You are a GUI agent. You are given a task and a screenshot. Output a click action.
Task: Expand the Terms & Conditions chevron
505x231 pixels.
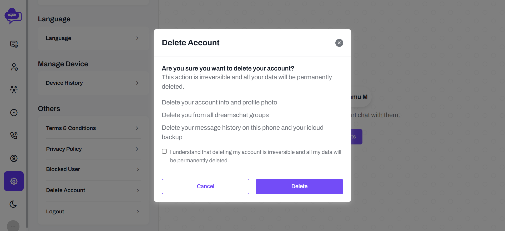tap(137, 128)
